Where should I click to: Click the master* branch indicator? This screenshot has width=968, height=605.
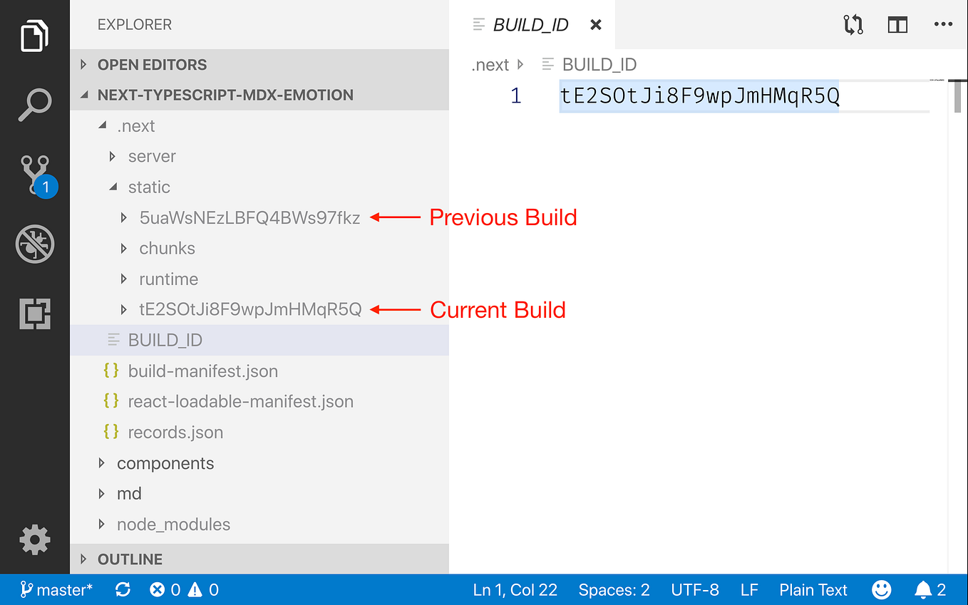(x=57, y=589)
